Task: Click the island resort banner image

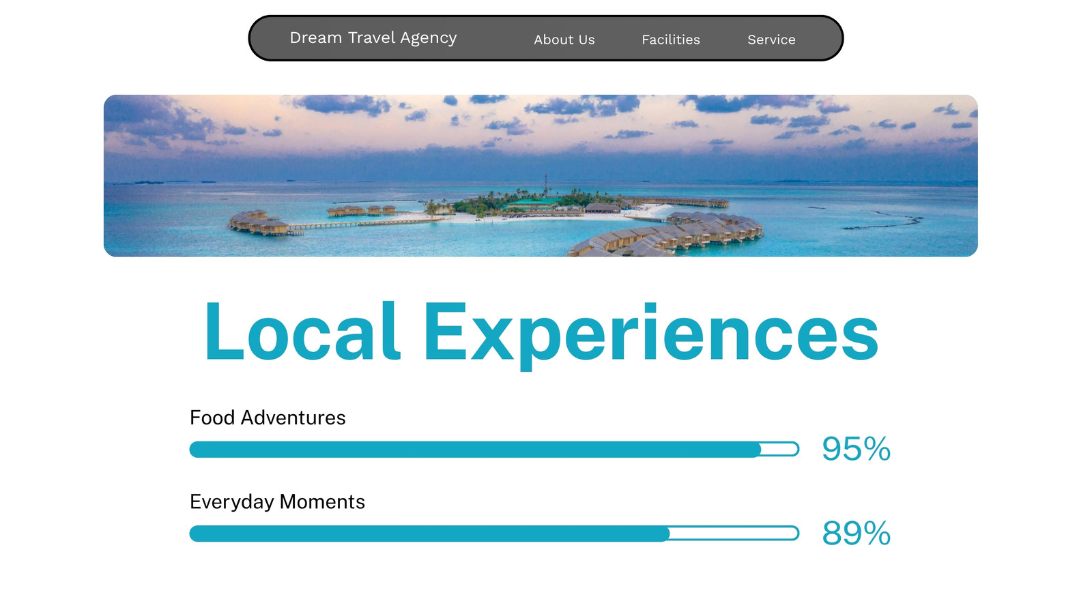Action: (541, 175)
